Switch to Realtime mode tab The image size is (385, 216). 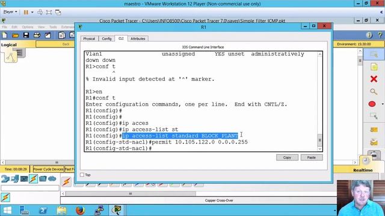click(363, 170)
